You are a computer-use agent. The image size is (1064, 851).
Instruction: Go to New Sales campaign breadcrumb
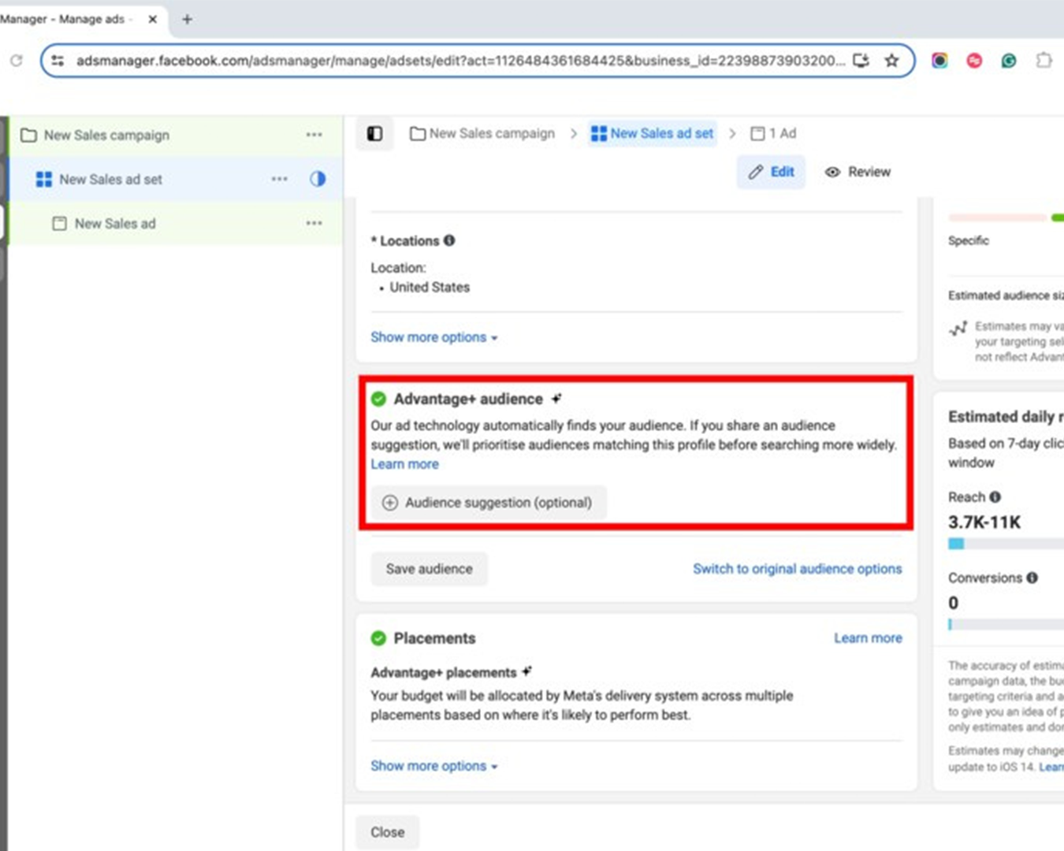click(482, 133)
